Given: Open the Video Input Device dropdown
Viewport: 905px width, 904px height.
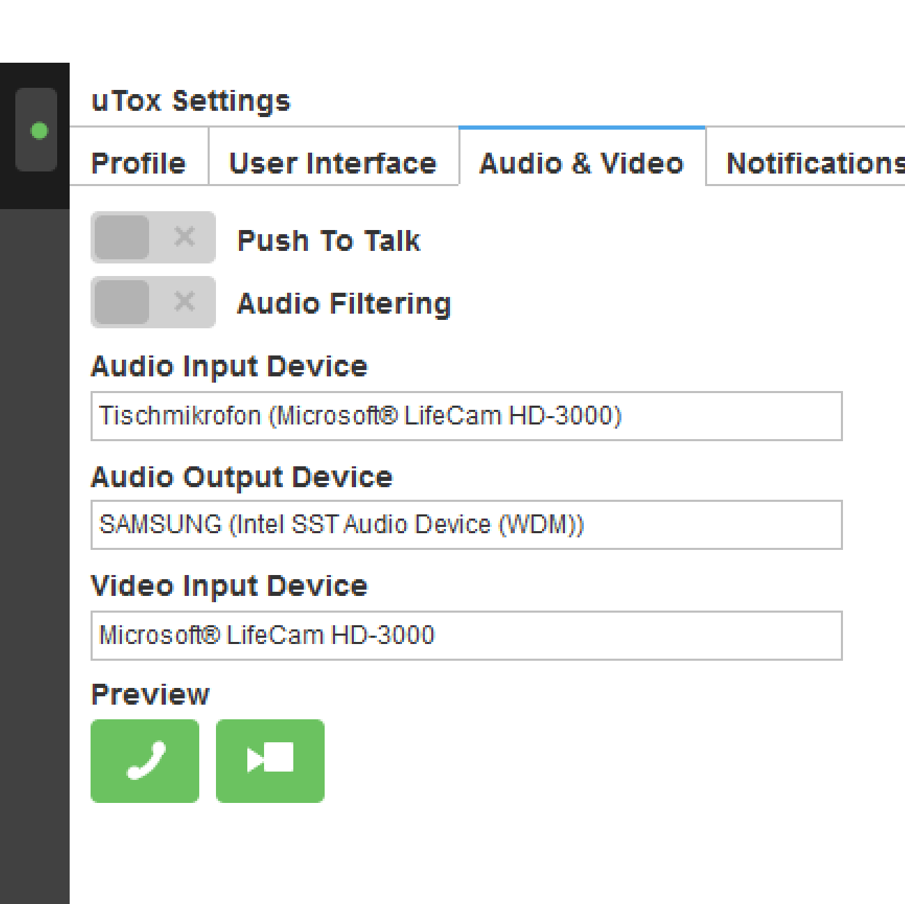Looking at the screenshot, I should [466, 636].
